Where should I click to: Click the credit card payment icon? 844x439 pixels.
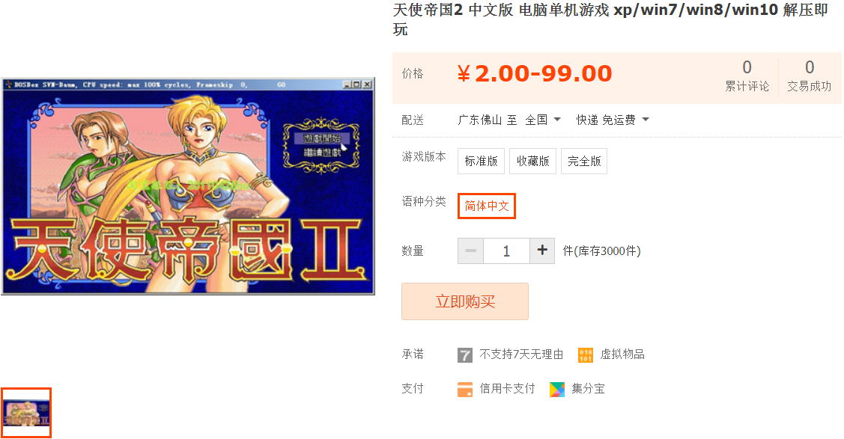pos(464,389)
